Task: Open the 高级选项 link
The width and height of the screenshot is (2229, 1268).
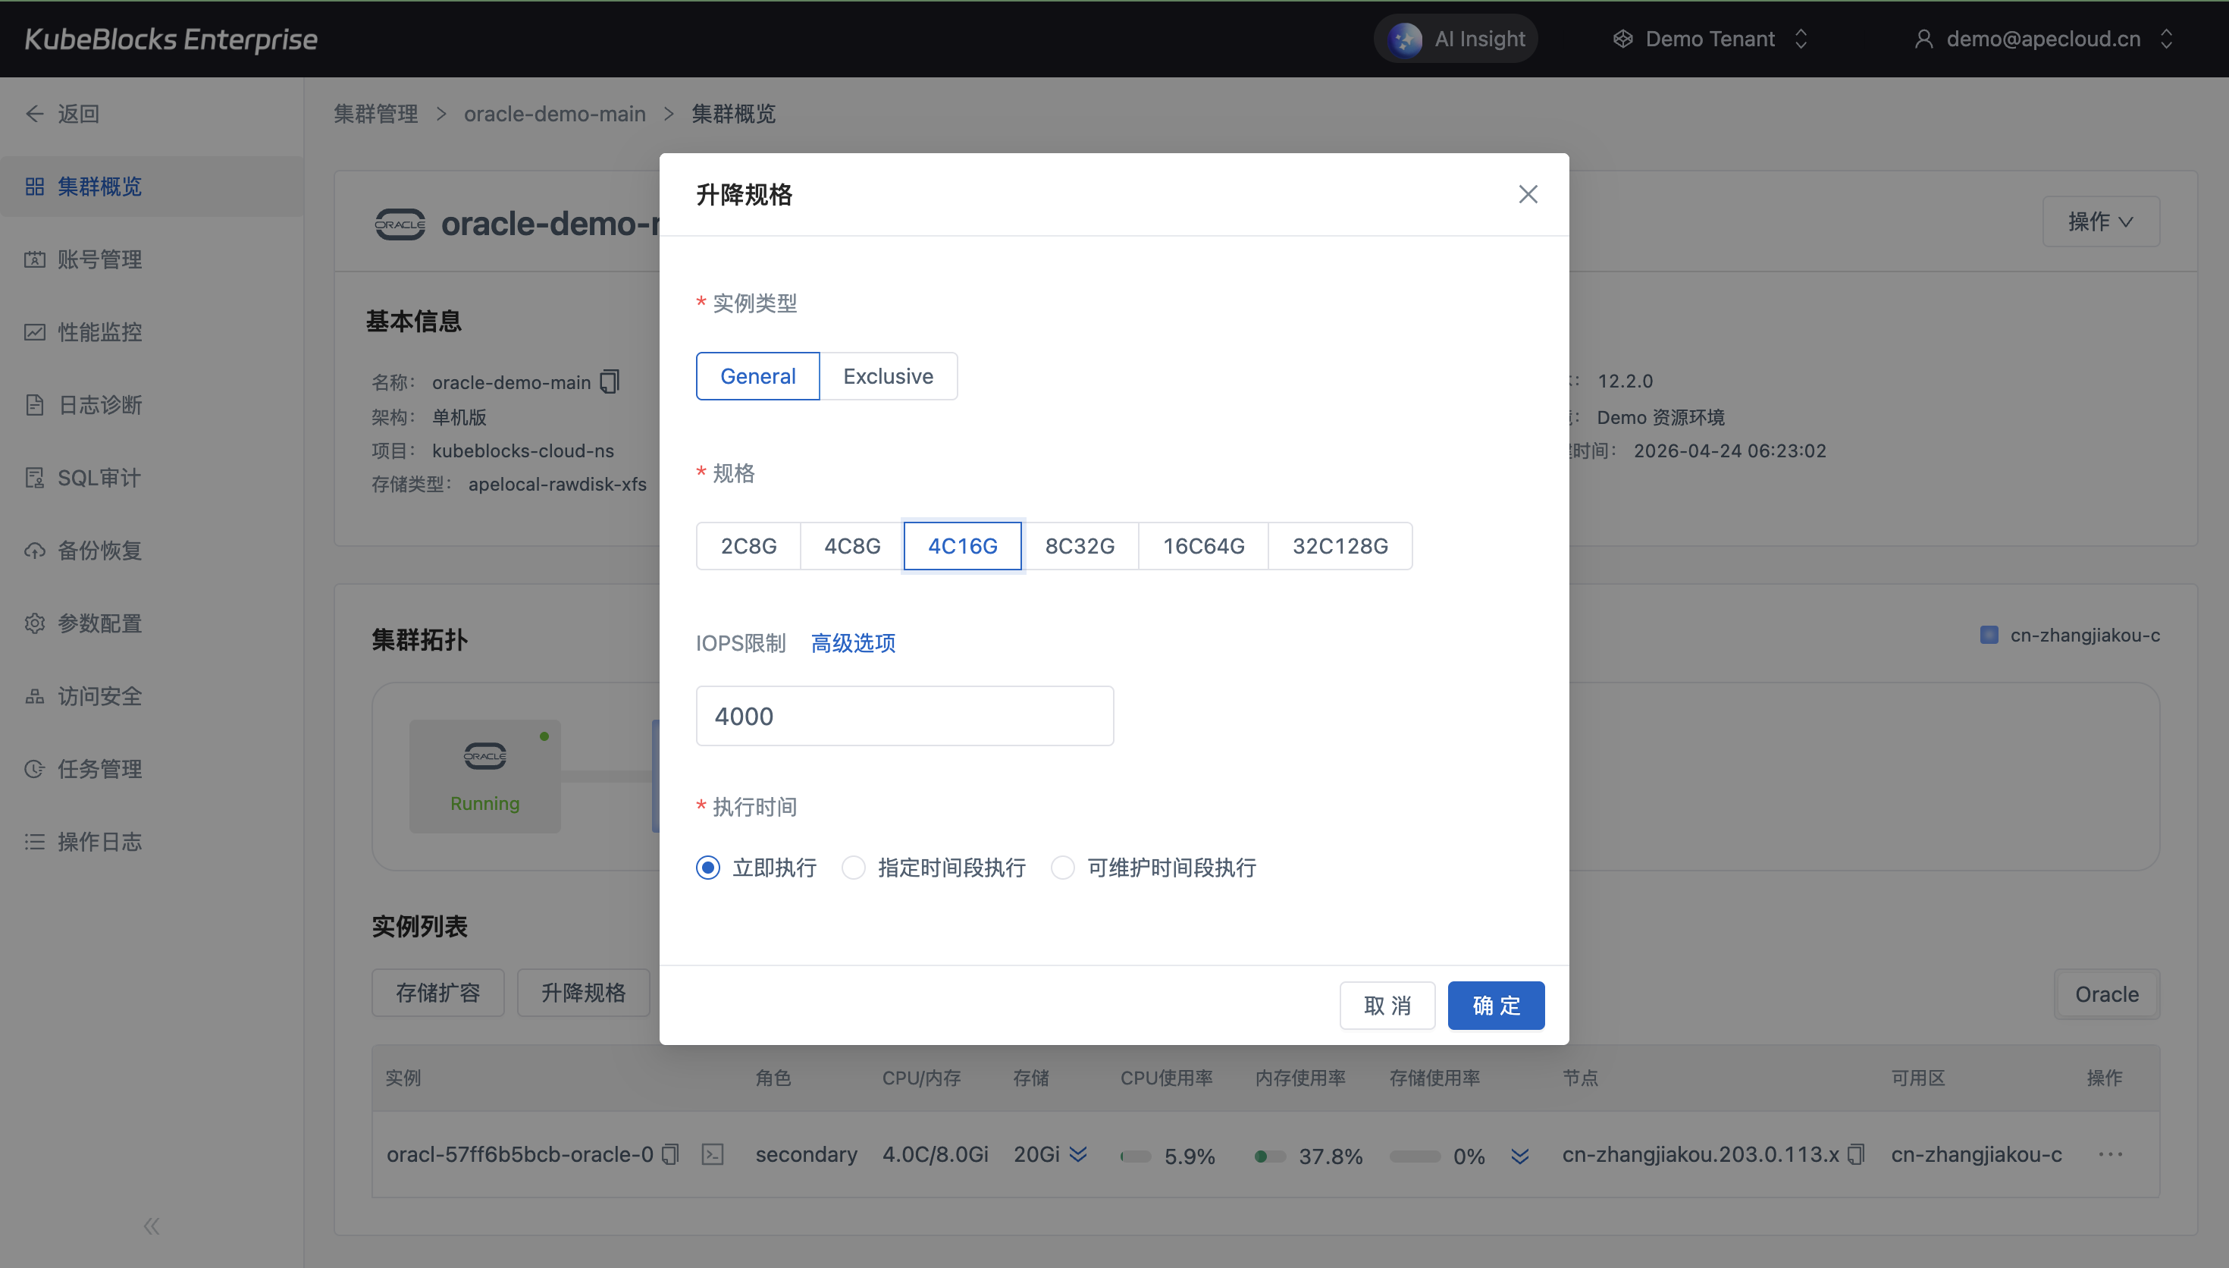Action: [853, 642]
